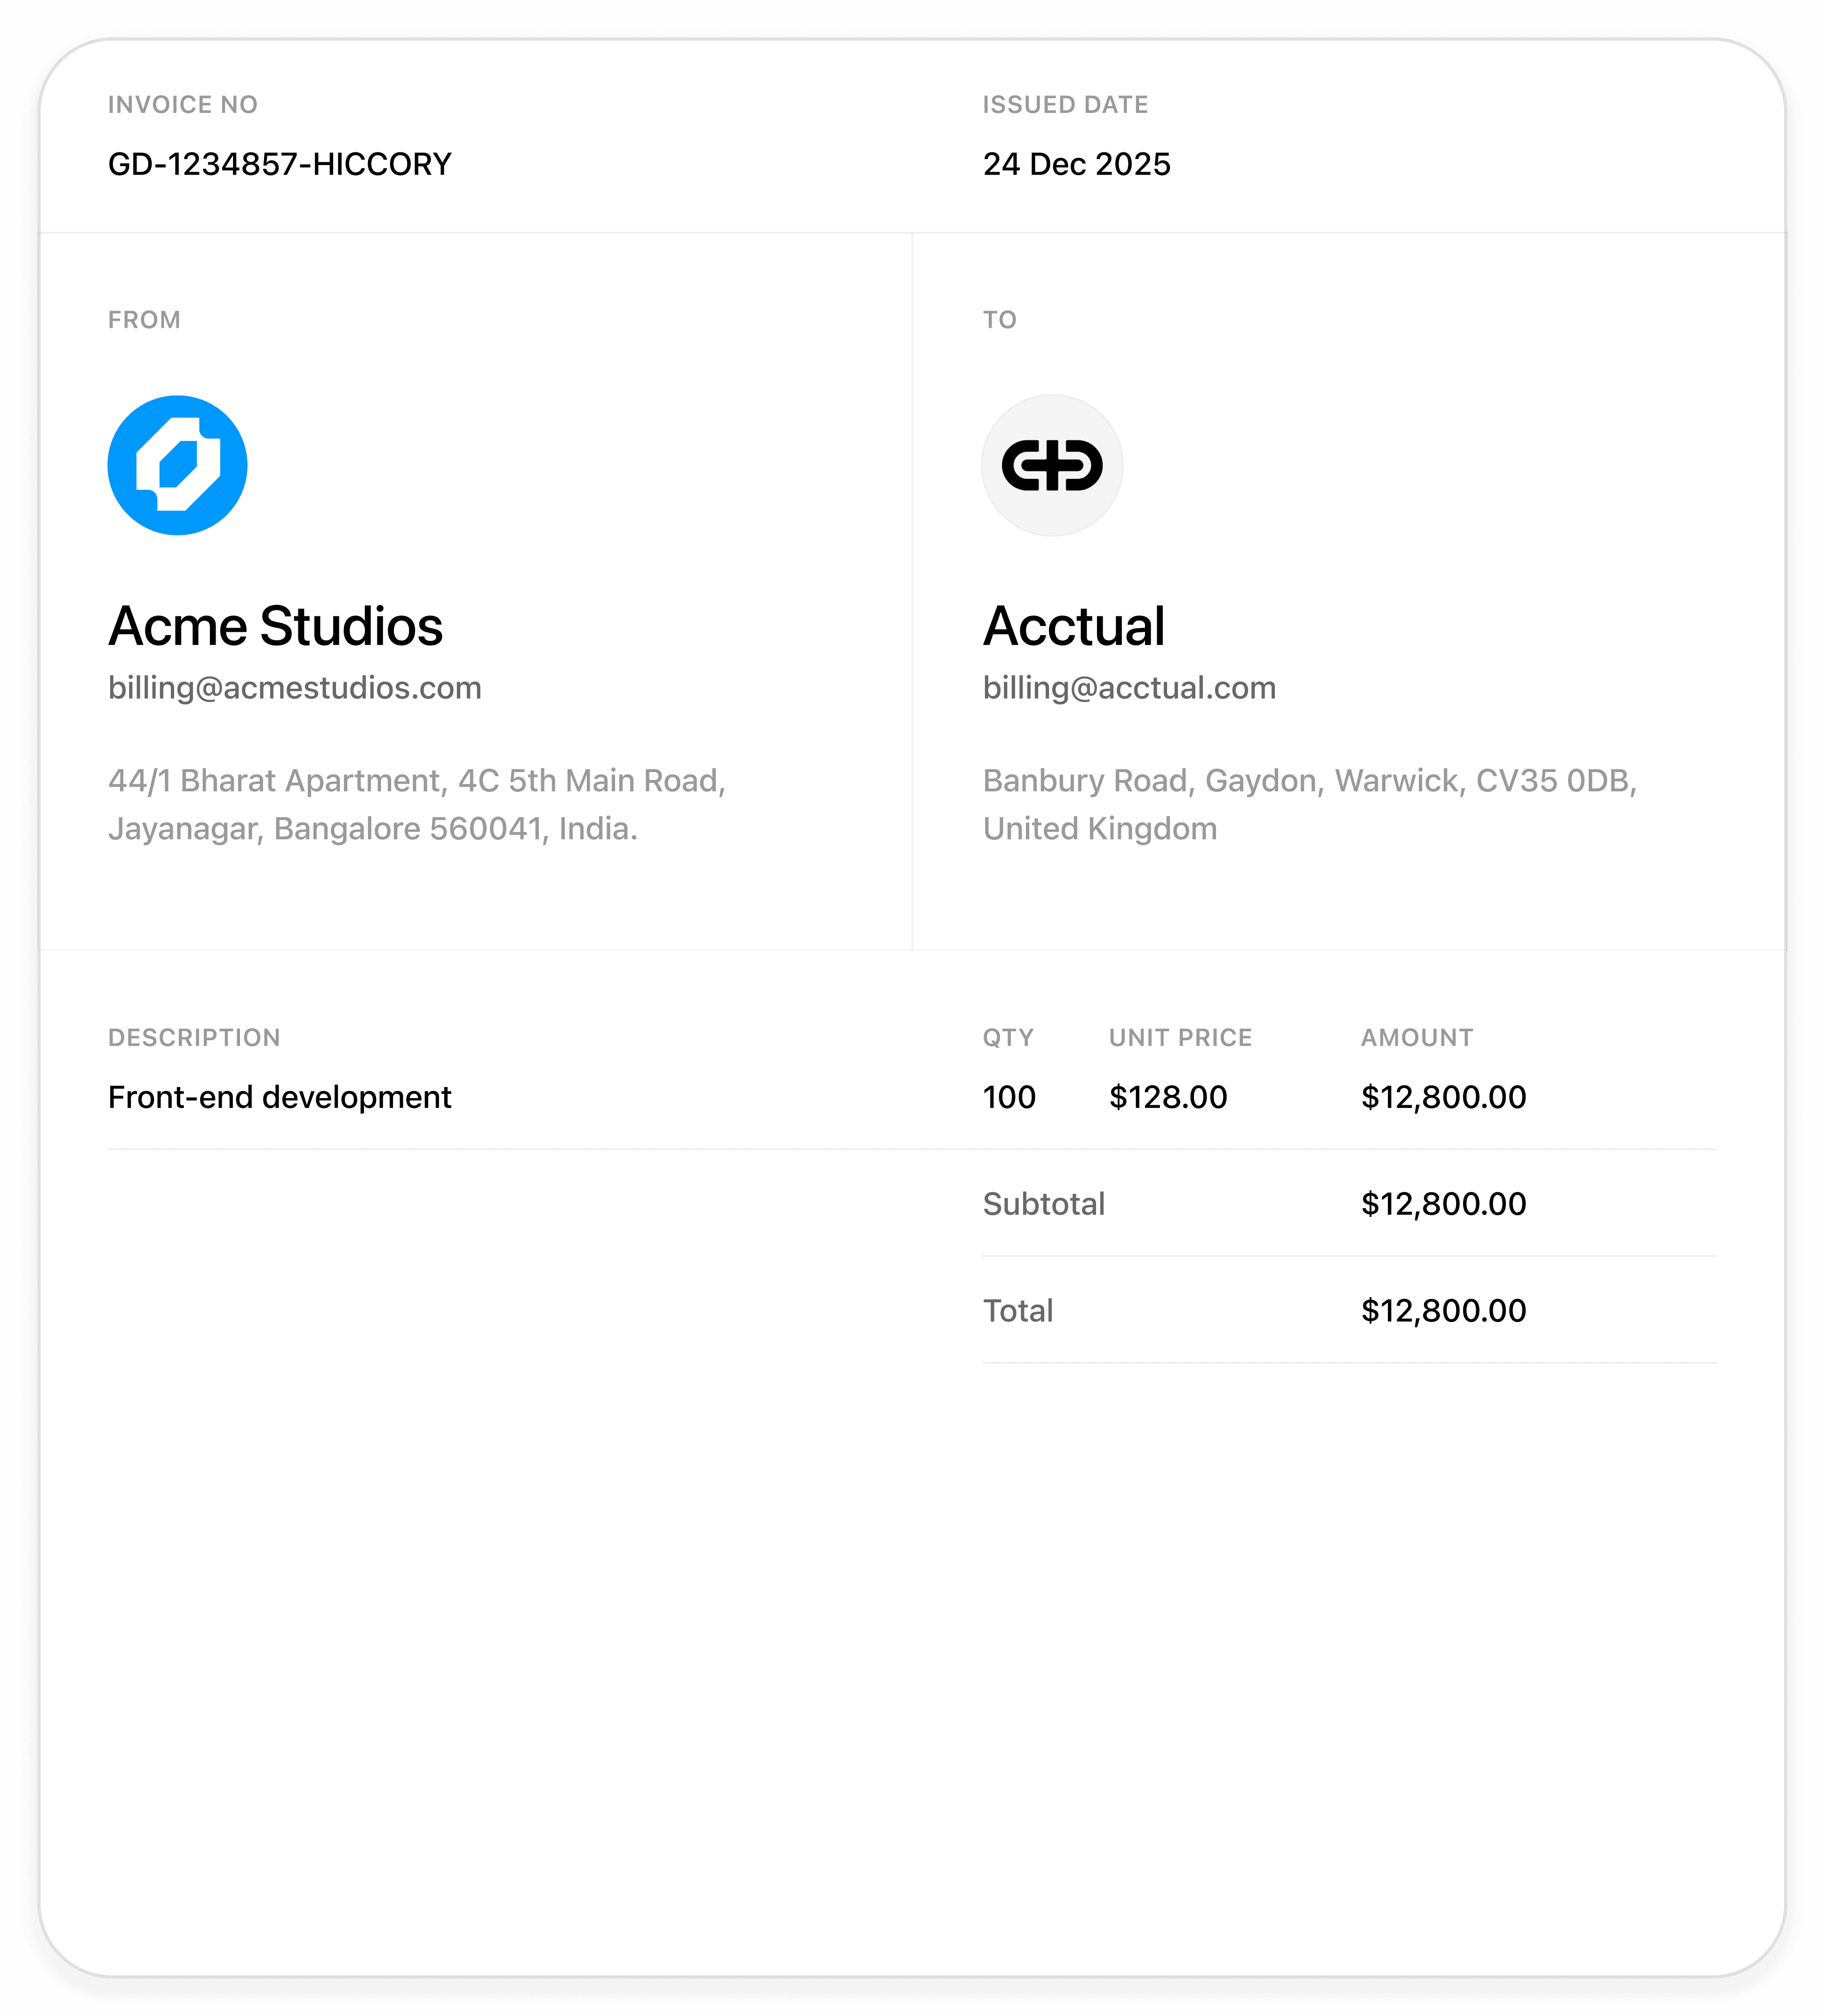The width and height of the screenshot is (1825, 2016).
Task: Click the Banbury Road recipient address
Action: [1309, 804]
